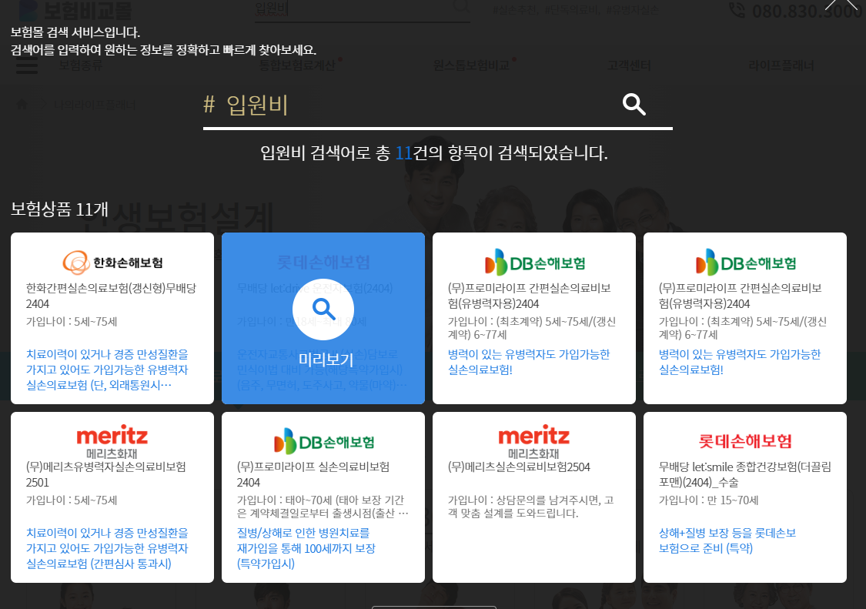Click 질병/상해로 인한 병원치료를 description
The height and width of the screenshot is (609, 866).
[x=306, y=548]
